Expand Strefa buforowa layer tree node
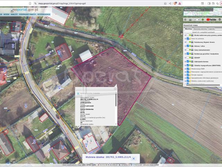The width and height of the screenshot is (222, 167). point(185,35)
